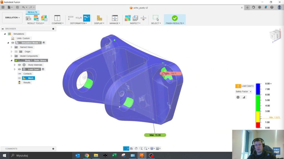Open the Safety Factor dropdown

click(x=244, y=91)
